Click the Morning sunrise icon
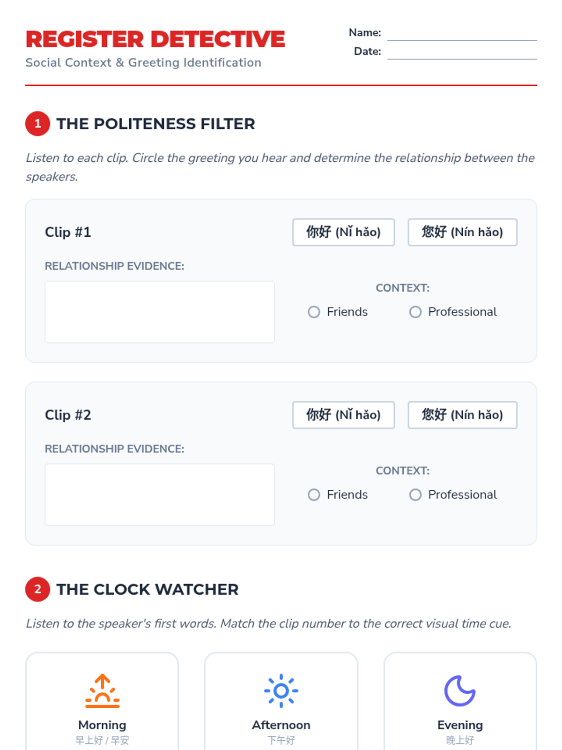This screenshot has height=750, width=562. point(102,690)
